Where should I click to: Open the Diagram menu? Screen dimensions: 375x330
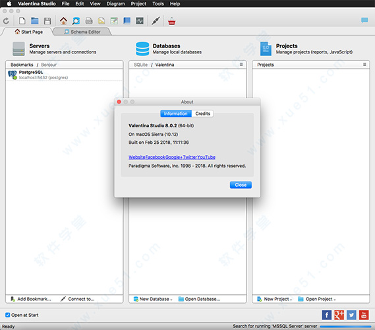tap(115, 3)
